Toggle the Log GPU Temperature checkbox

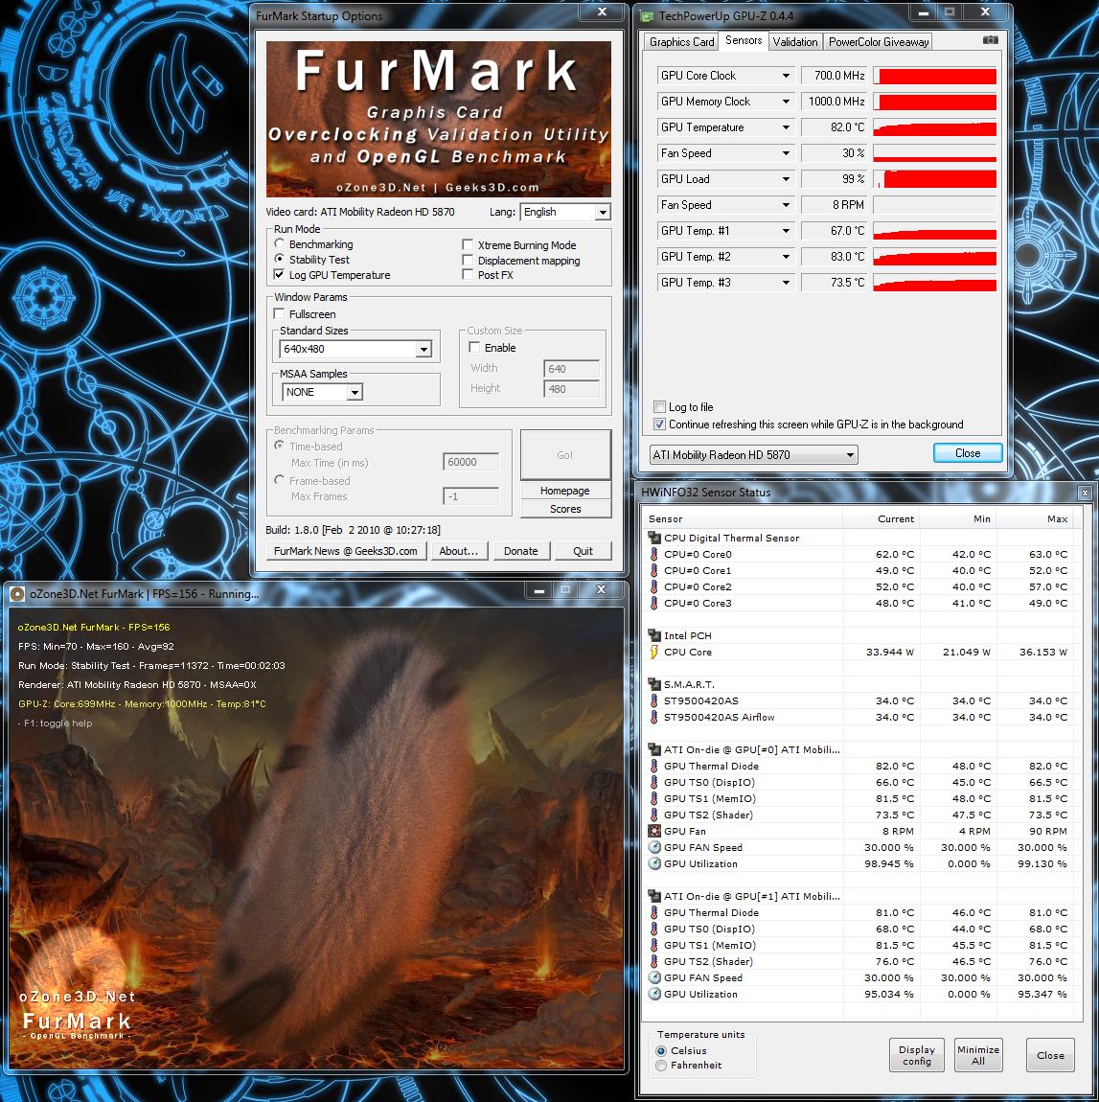point(280,274)
